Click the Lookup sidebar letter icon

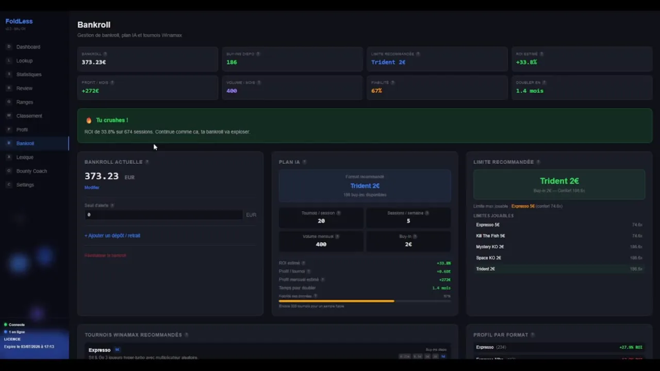9,61
